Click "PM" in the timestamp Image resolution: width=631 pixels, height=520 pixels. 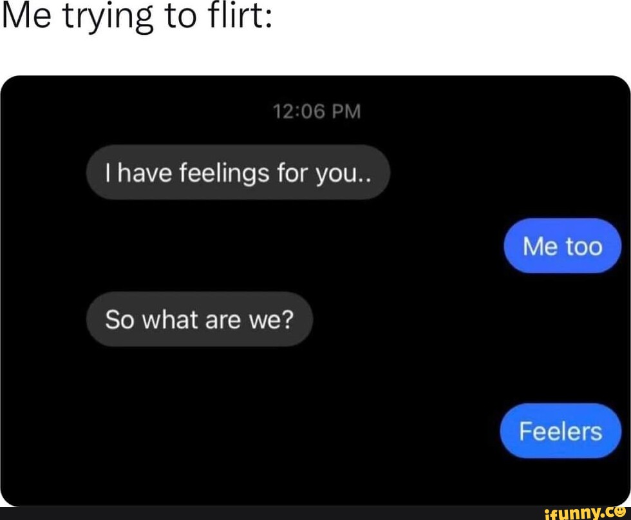coord(346,111)
